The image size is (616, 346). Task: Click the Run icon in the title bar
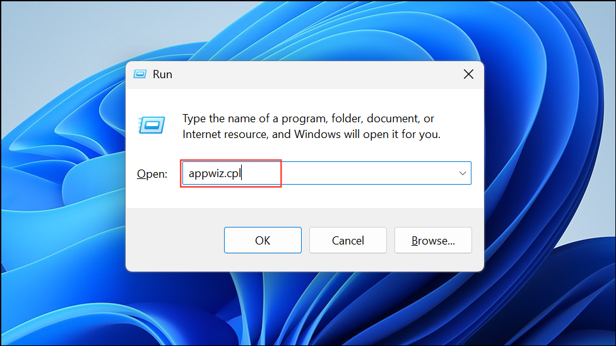(140, 74)
